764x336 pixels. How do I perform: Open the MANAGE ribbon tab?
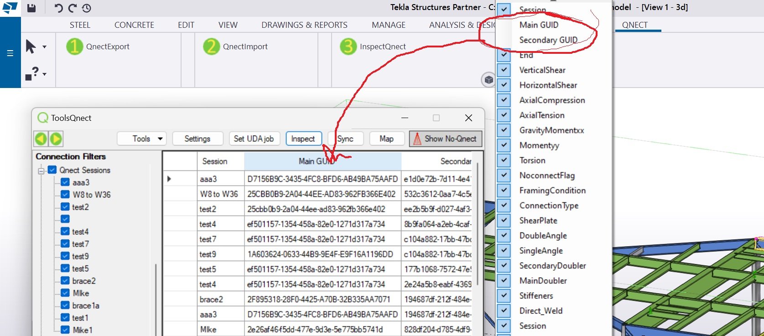(389, 25)
